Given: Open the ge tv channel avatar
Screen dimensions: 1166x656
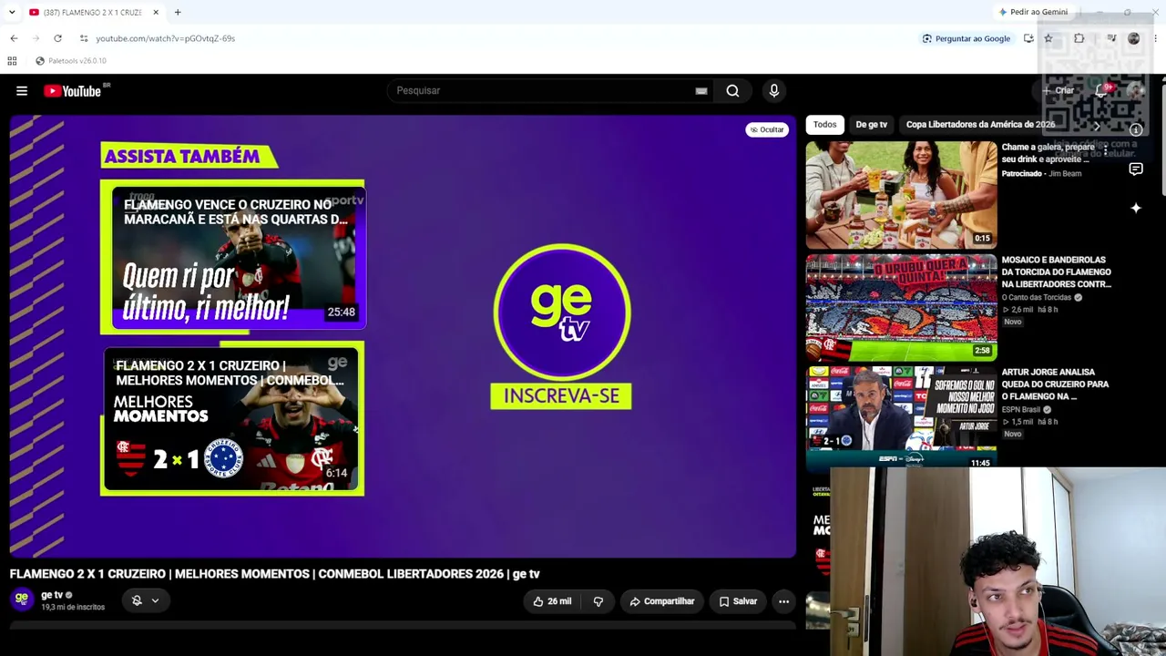Looking at the screenshot, I should click(x=22, y=599).
